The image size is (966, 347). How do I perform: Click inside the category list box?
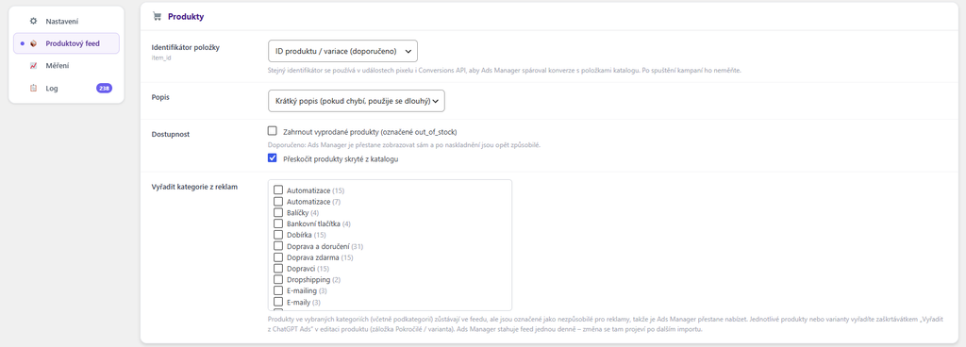(390, 245)
